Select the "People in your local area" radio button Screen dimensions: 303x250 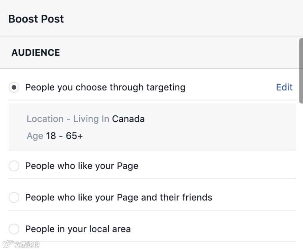pos(14,229)
